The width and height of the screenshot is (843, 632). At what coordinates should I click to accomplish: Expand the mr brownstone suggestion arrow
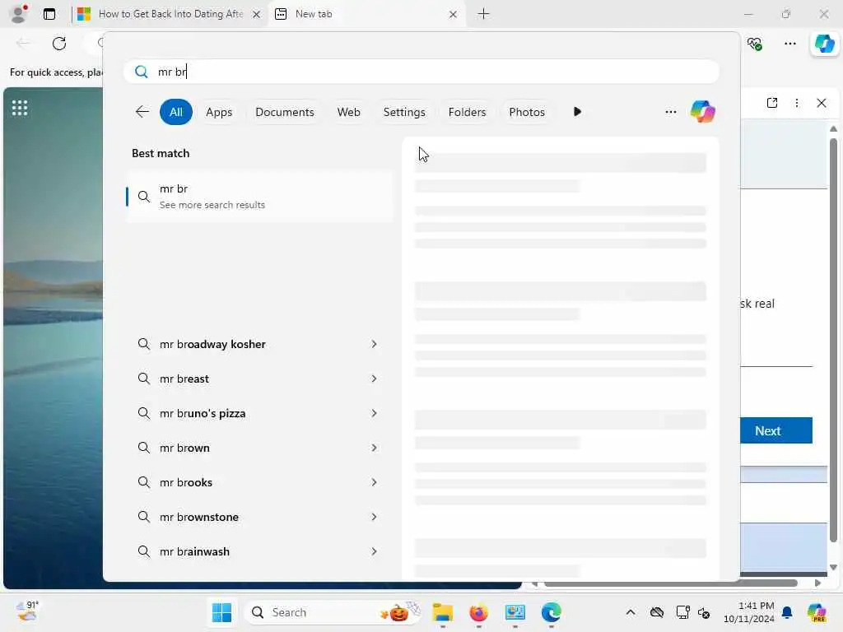pyautogui.click(x=374, y=517)
